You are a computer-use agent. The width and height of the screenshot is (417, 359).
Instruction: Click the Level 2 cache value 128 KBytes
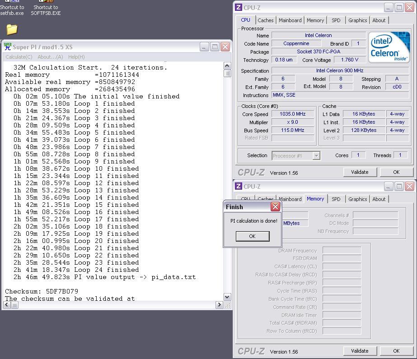364,130
